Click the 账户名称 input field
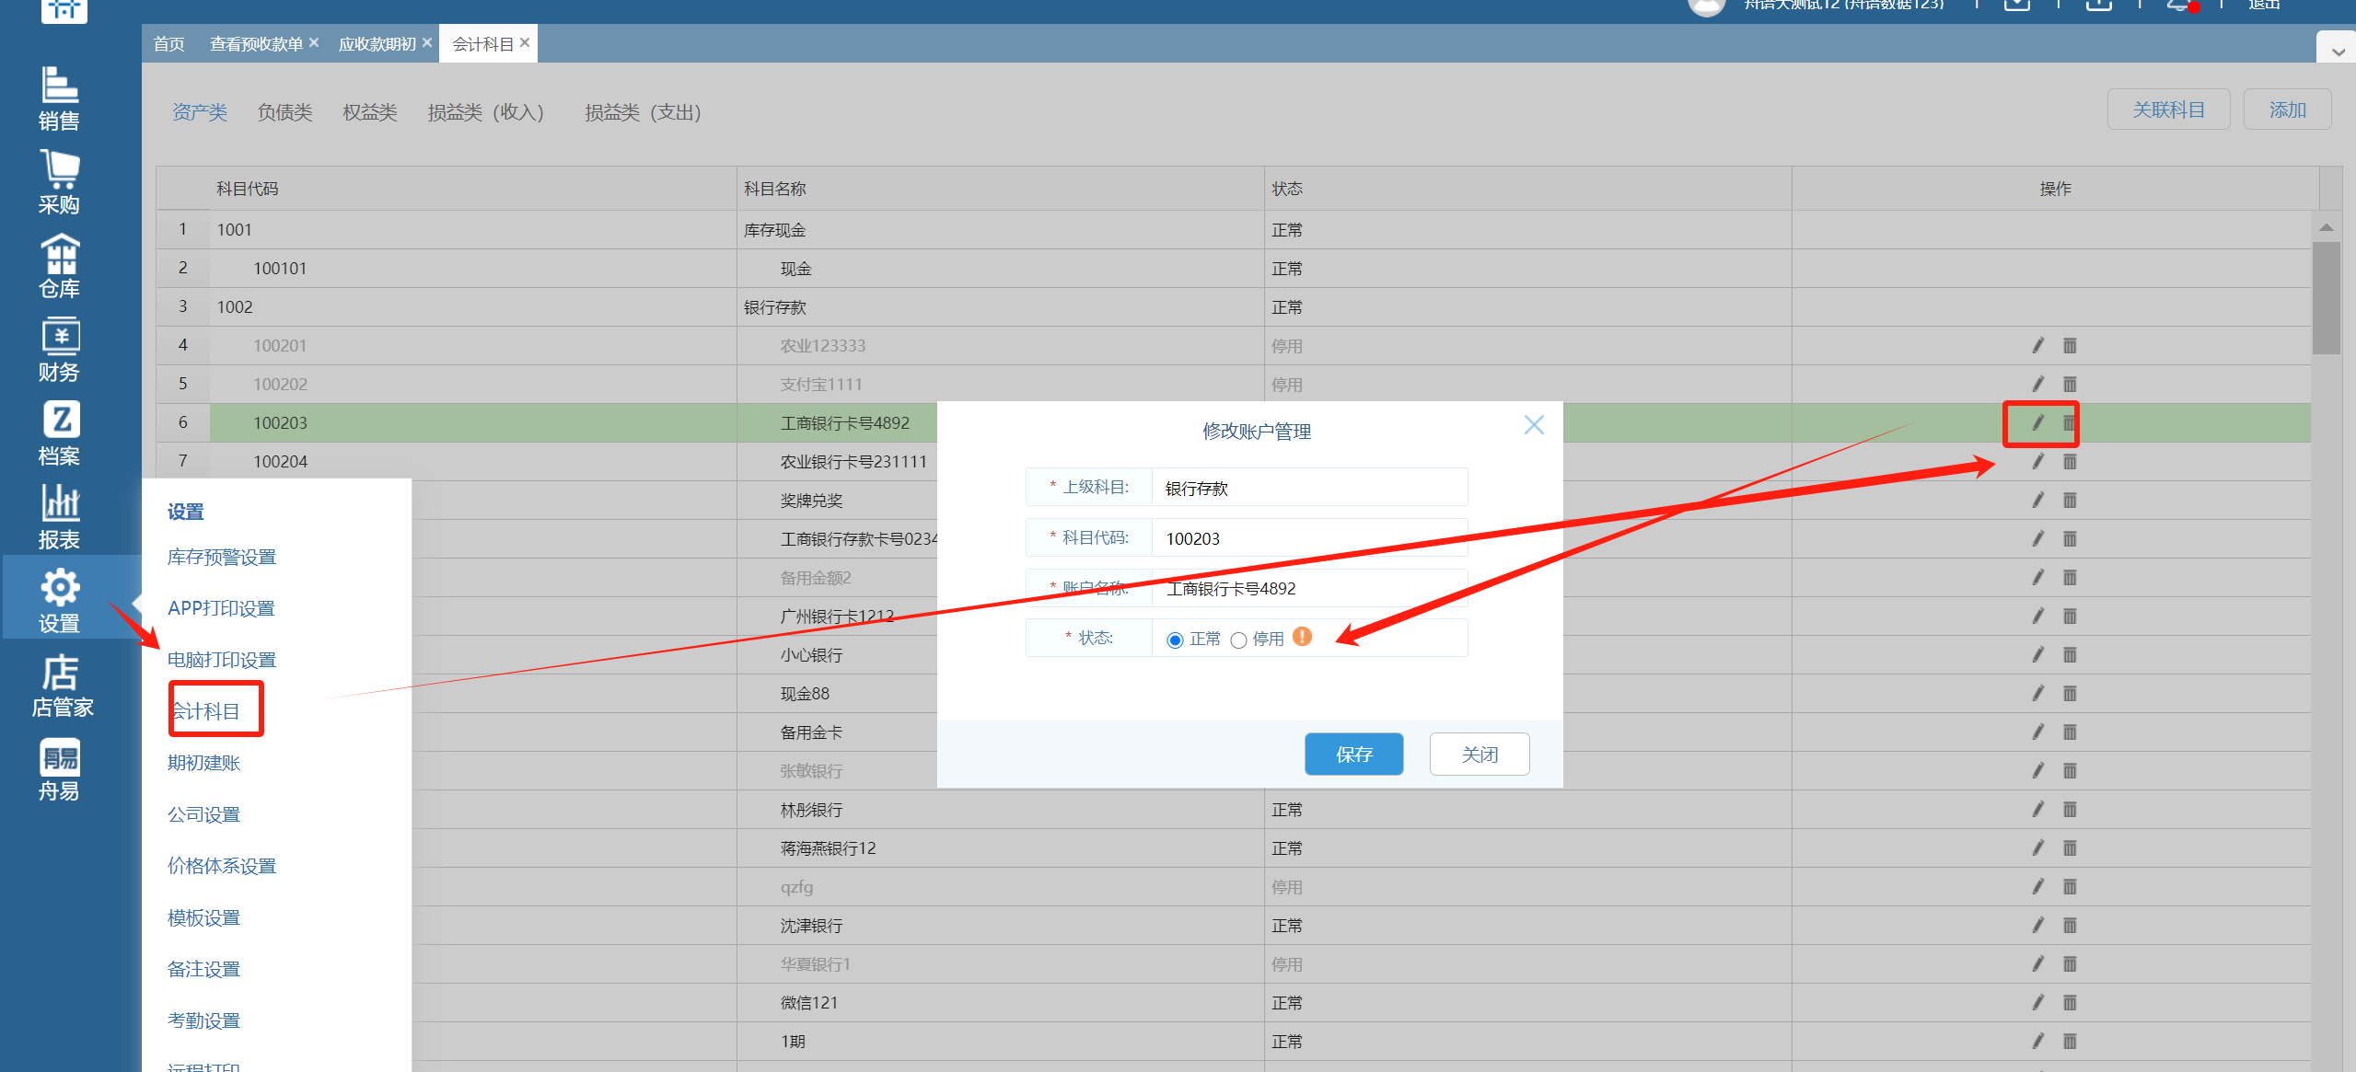Screen dimensions: 2356x1072 [1309, 589]
